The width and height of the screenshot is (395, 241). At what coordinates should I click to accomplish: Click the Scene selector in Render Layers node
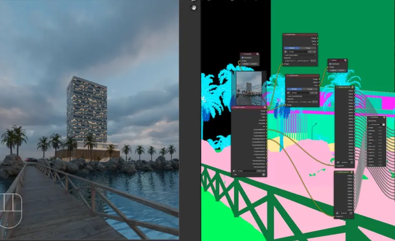[247, 171]
